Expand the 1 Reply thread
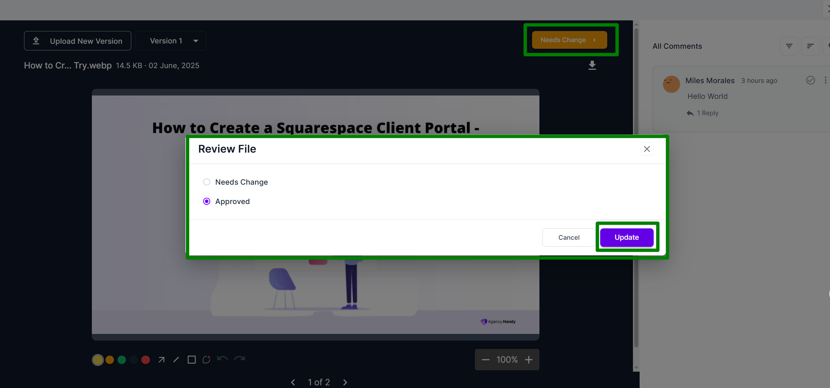This screenshot has width=830, height=388. [x=702, y=113]
